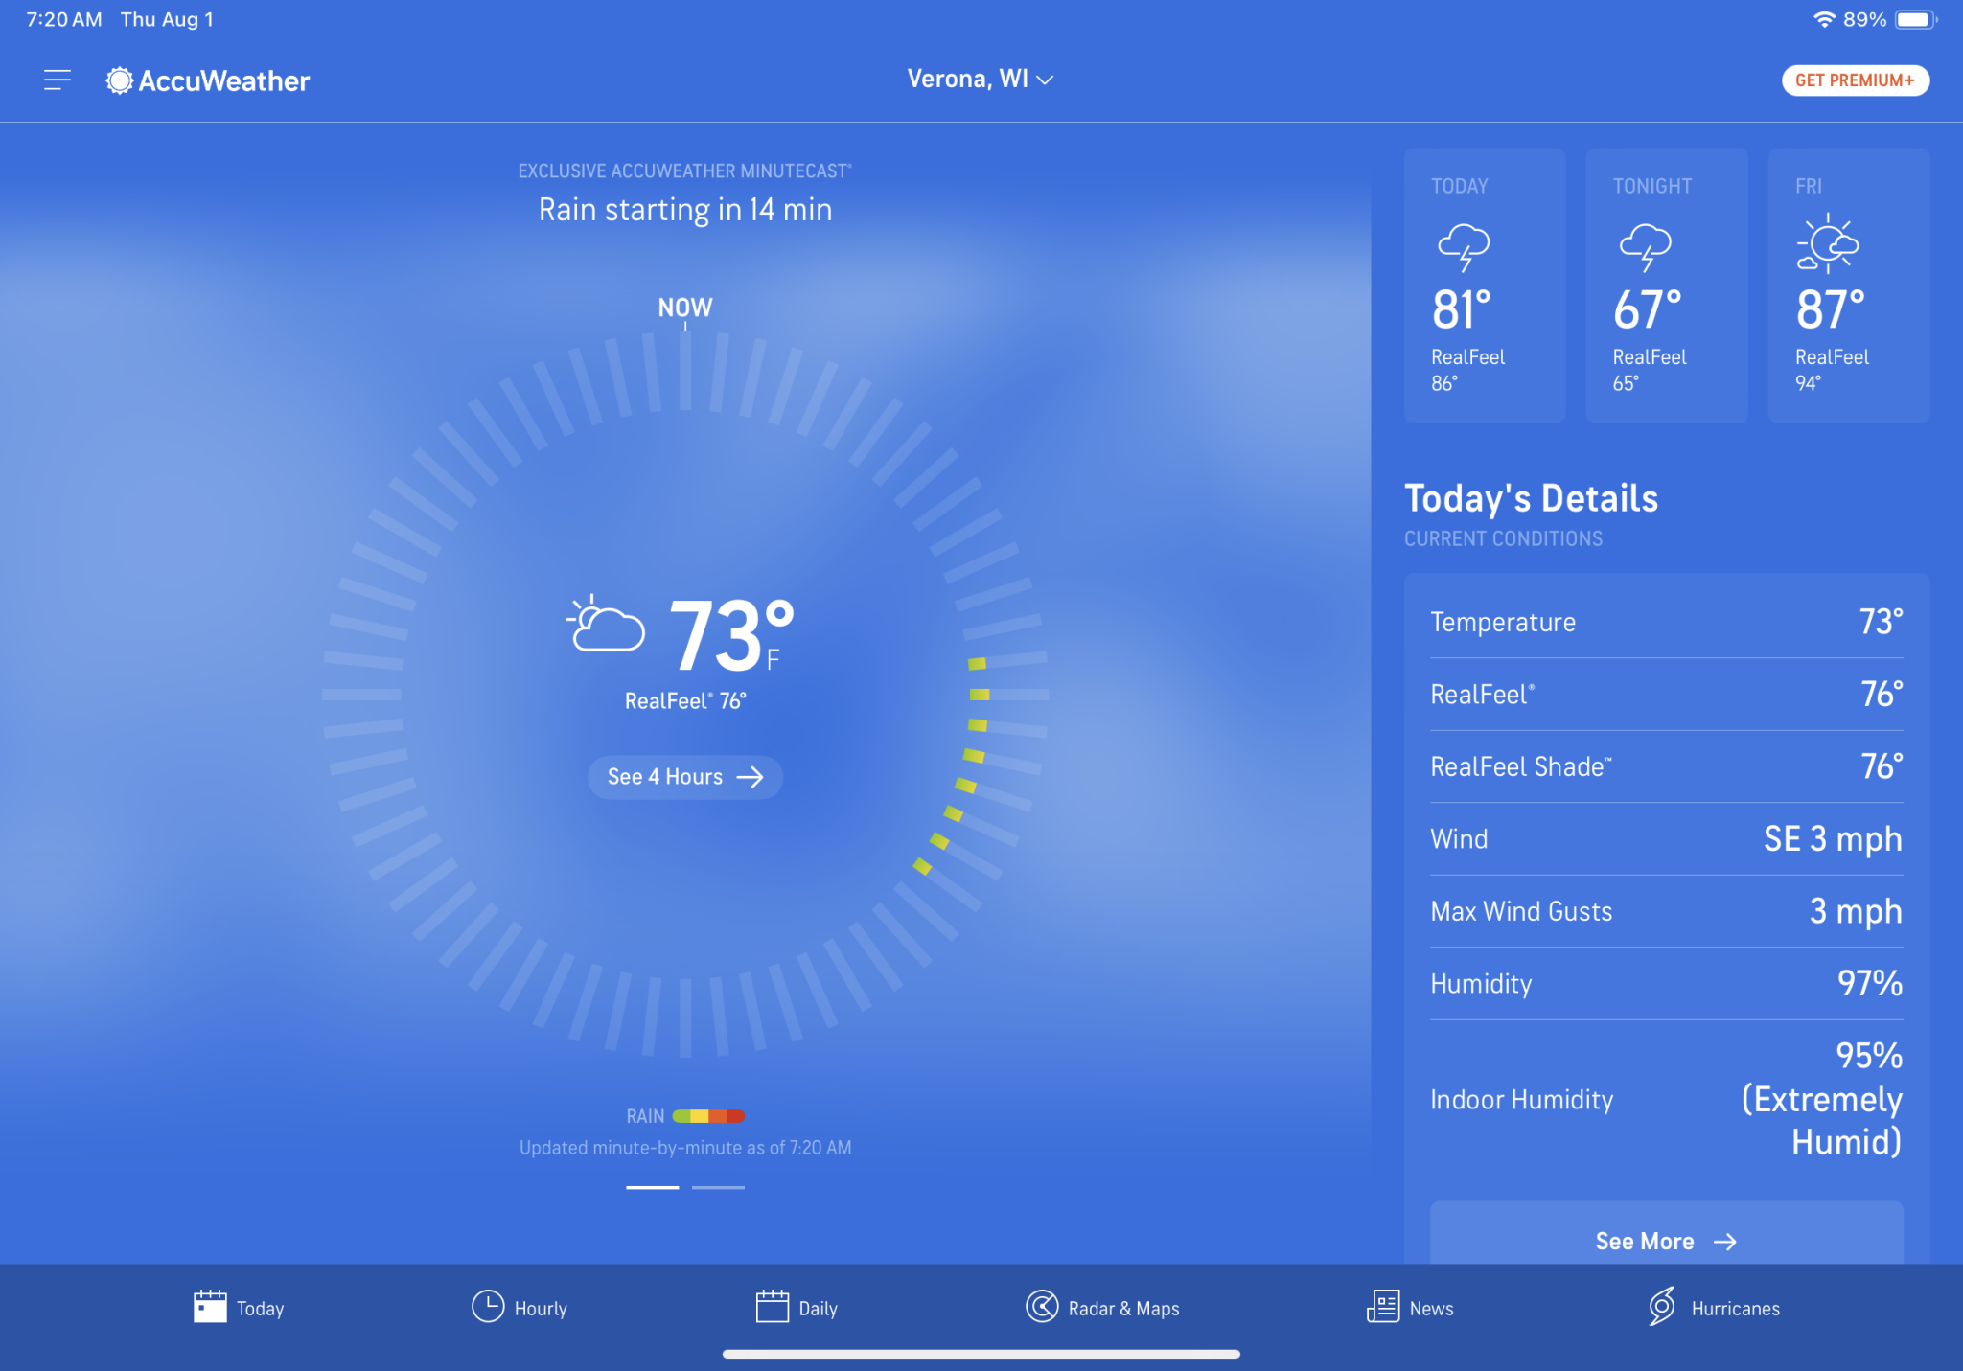Open the Today tab label
The height and width of the screenshot is (1371, 1963).
point(261,1309)
